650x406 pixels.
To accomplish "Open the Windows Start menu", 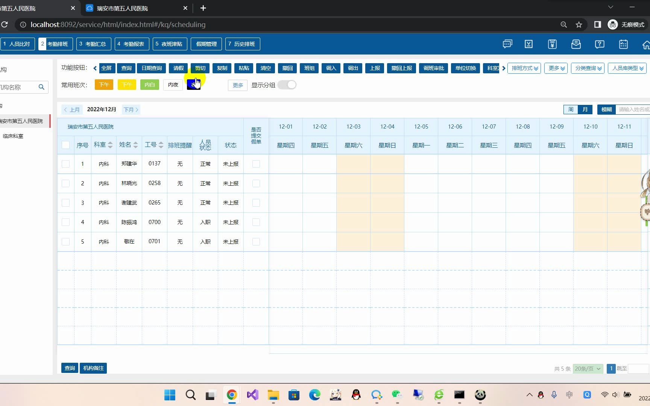I will pyautogui.click(x=170, y=395).
